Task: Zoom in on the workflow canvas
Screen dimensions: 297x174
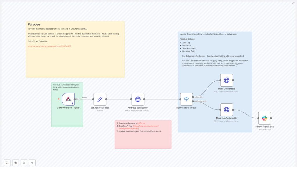Action: pos(16,163)
